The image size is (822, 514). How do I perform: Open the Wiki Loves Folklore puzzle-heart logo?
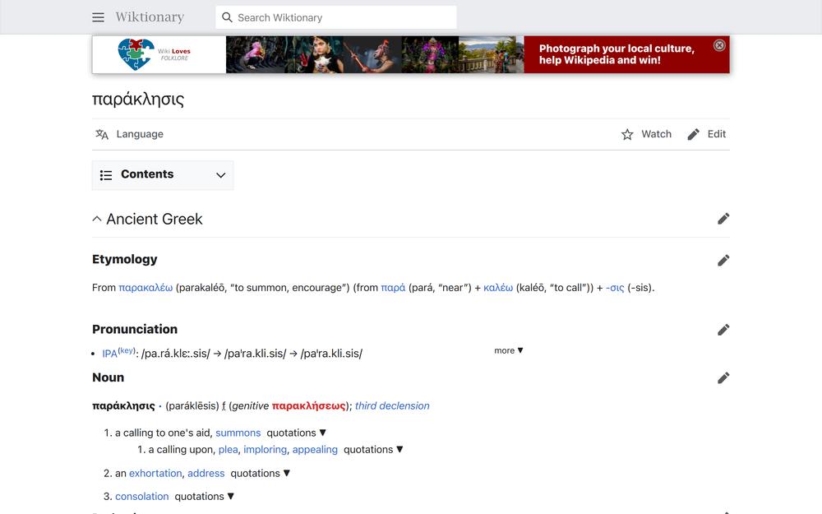pyautogui.click(x=136, y=54)
